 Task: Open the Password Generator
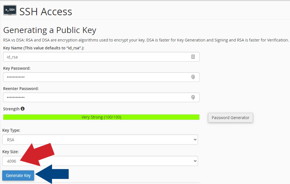pyautogui.click(x=230, y=118)
